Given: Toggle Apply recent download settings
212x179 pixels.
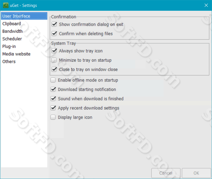Looking at the screenshot, I should pos(53,108).
